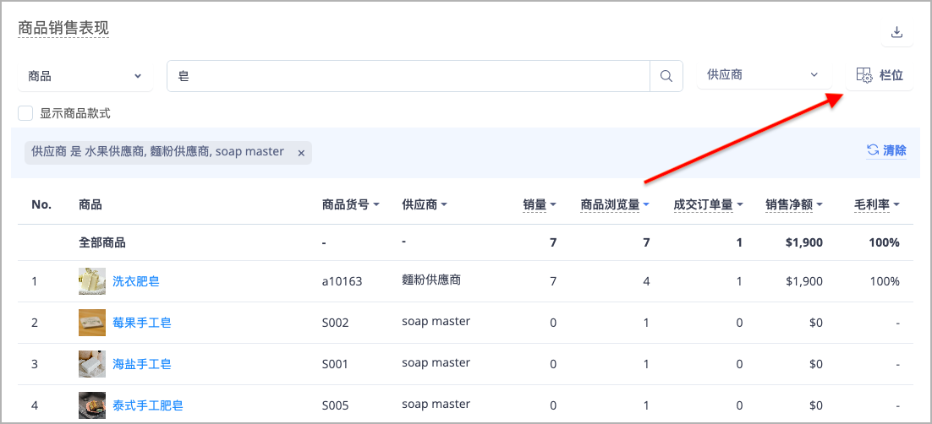The height and width of the screenshot is (424, 932).
Task: Click the $1,900 value in 全部商品 row
Action: (x=803, y=242)
